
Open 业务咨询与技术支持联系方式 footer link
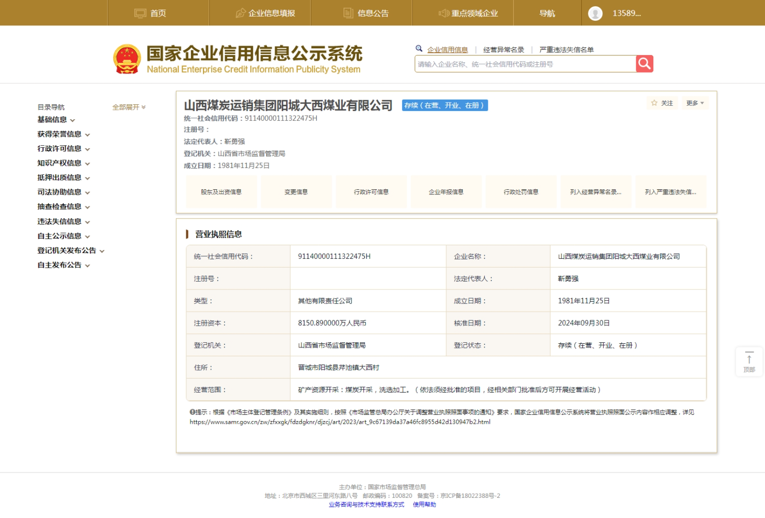tap(366, 505)
